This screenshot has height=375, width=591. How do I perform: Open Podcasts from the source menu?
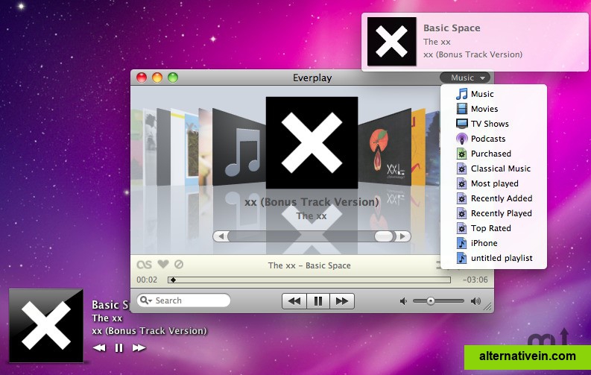click(x=493, y=139)
